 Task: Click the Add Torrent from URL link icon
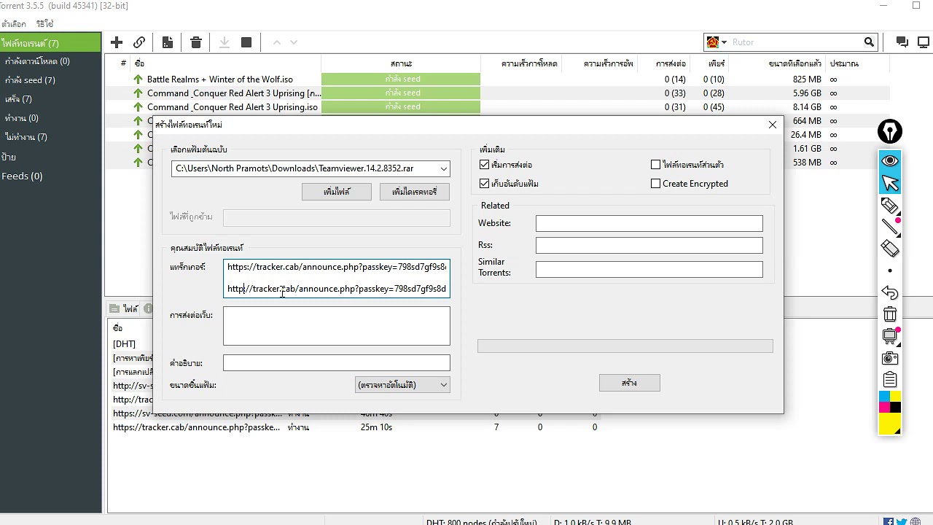coord(139,42)
